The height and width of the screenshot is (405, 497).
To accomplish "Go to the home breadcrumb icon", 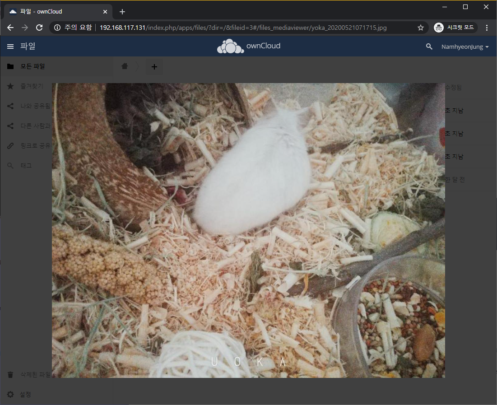I will (125, 66).
